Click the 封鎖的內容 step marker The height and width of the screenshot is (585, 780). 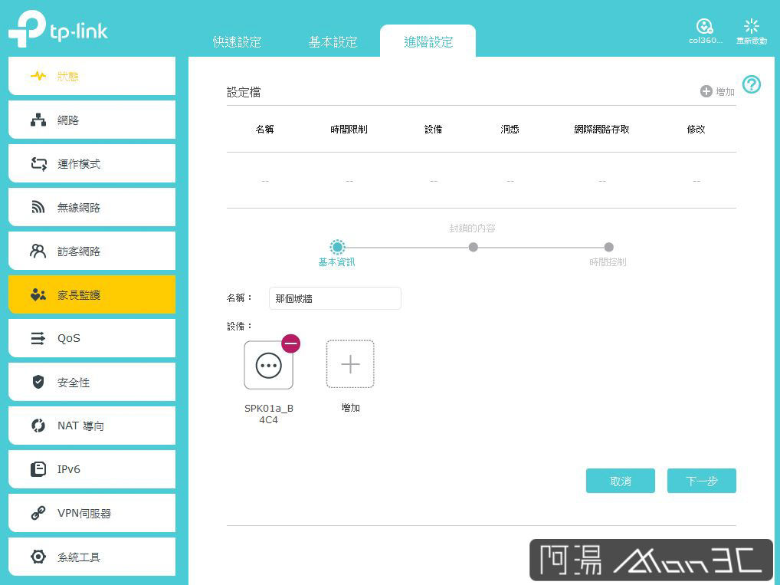(473, 247)
